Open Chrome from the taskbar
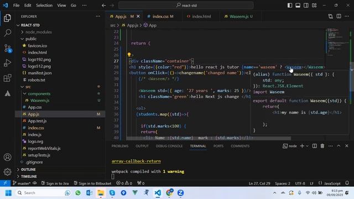The width and height of the screenshot is (354, 199). point(169,193)
